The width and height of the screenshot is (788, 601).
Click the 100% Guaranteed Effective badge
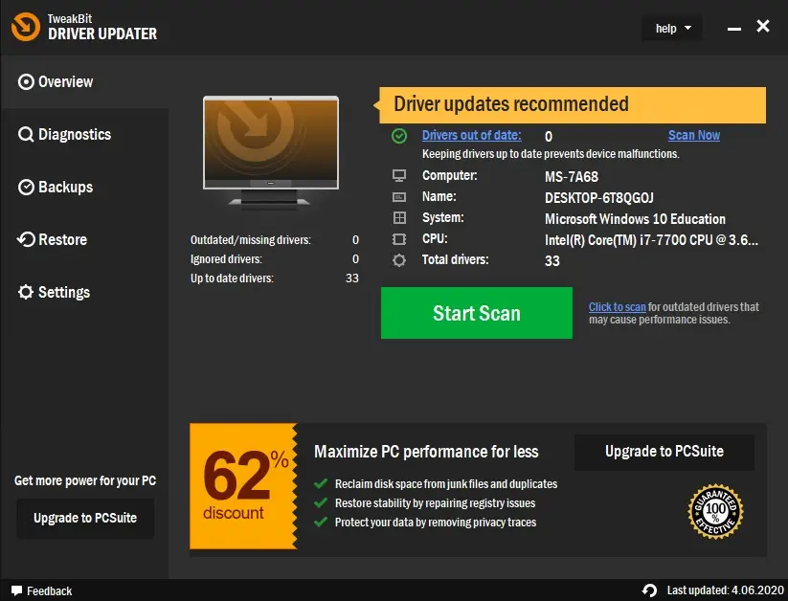pos(715,512)
